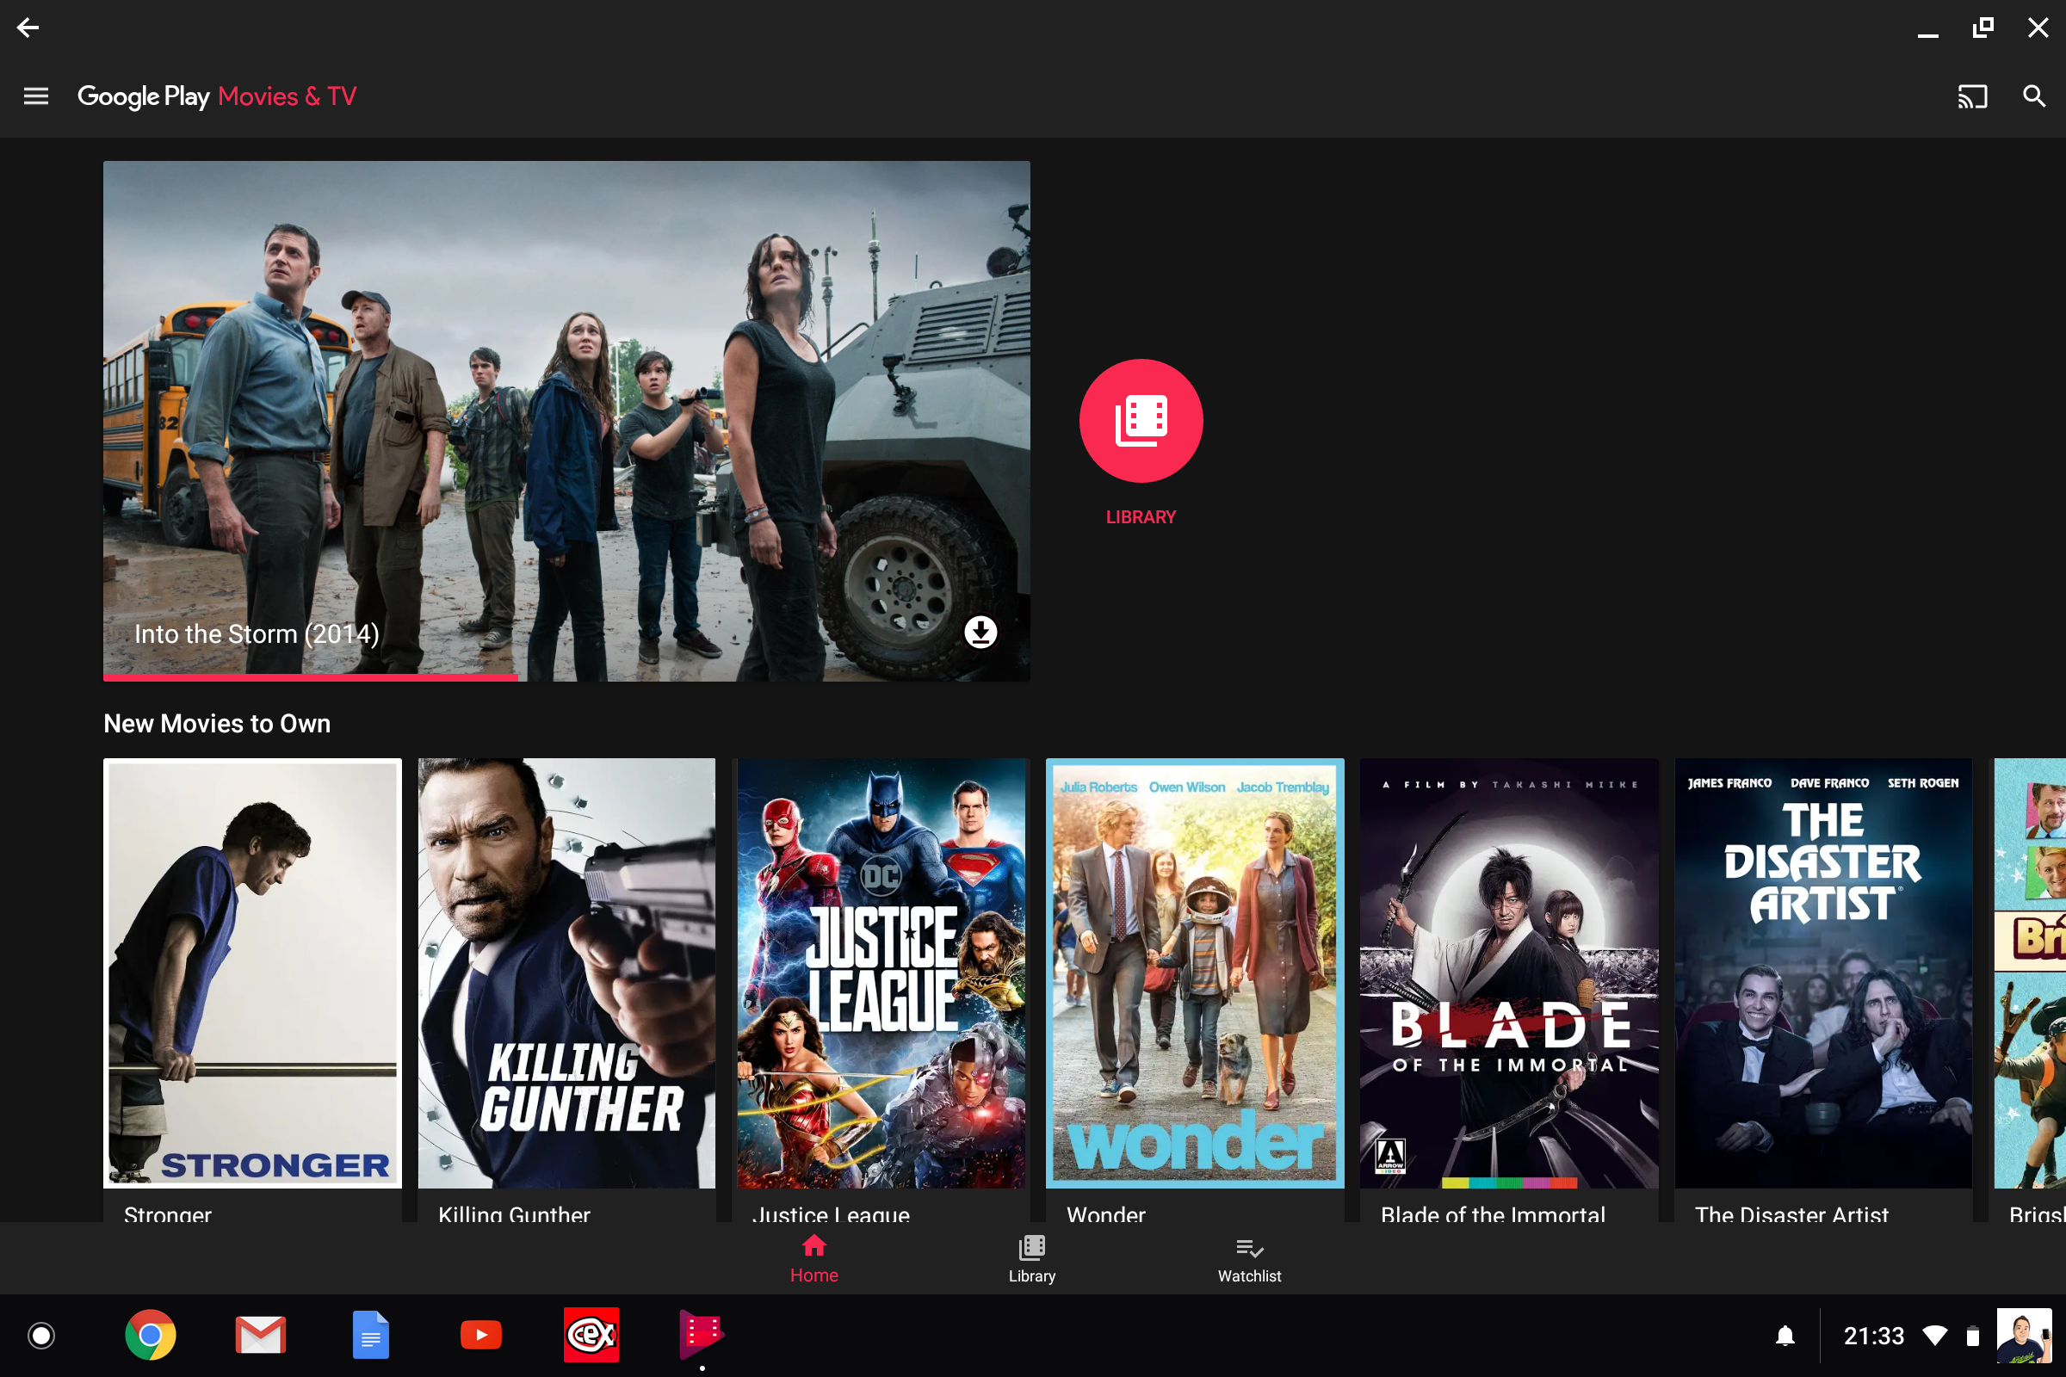This screenshot has height=1377, width=2066.
Task: Close the Play Movies window
Action: coord(2038,28)
